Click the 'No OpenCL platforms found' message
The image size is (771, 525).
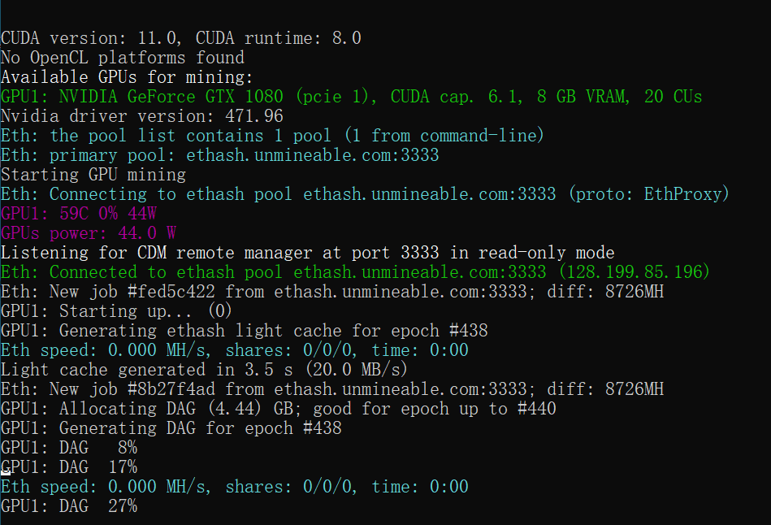tap(122, 58)
